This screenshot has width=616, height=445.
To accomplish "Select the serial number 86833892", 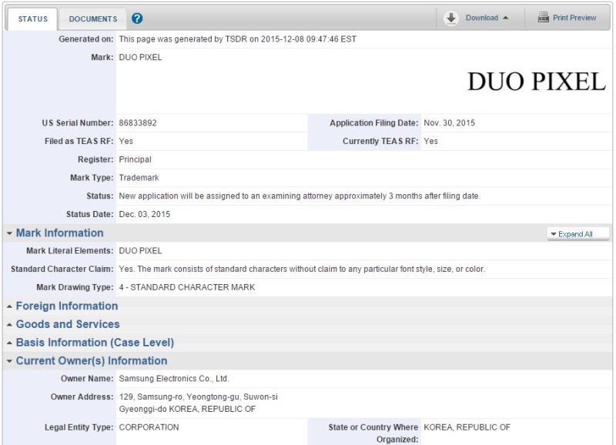I will coord(138,123).
